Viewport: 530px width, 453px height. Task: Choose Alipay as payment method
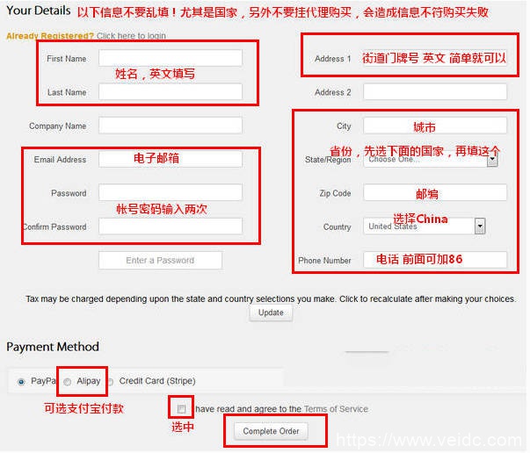68,382
